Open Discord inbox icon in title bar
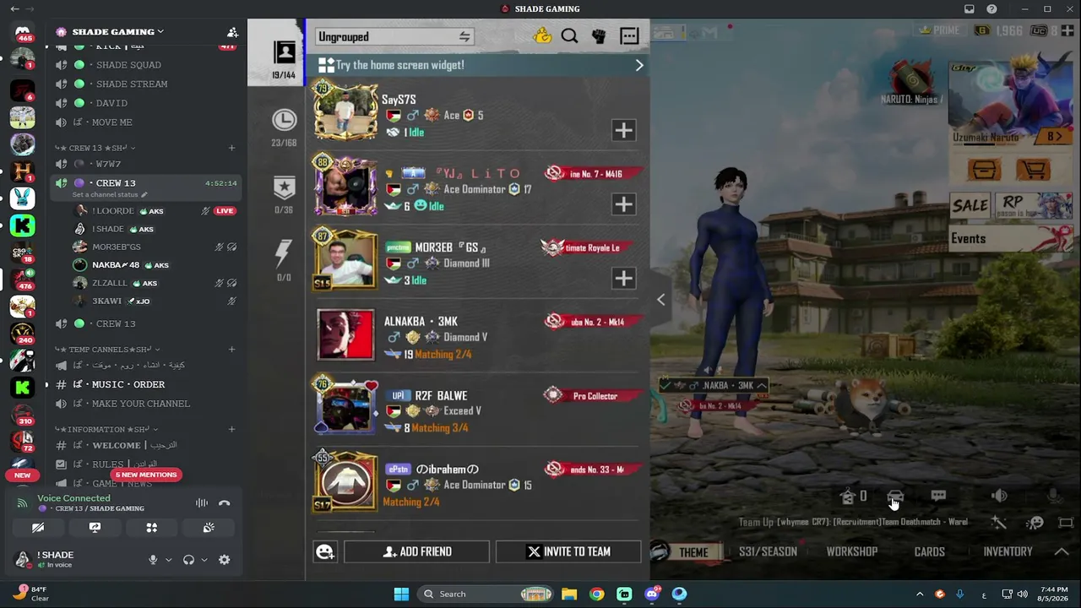The width and height of the screenshot is (1081, 608). click(970, 9)
